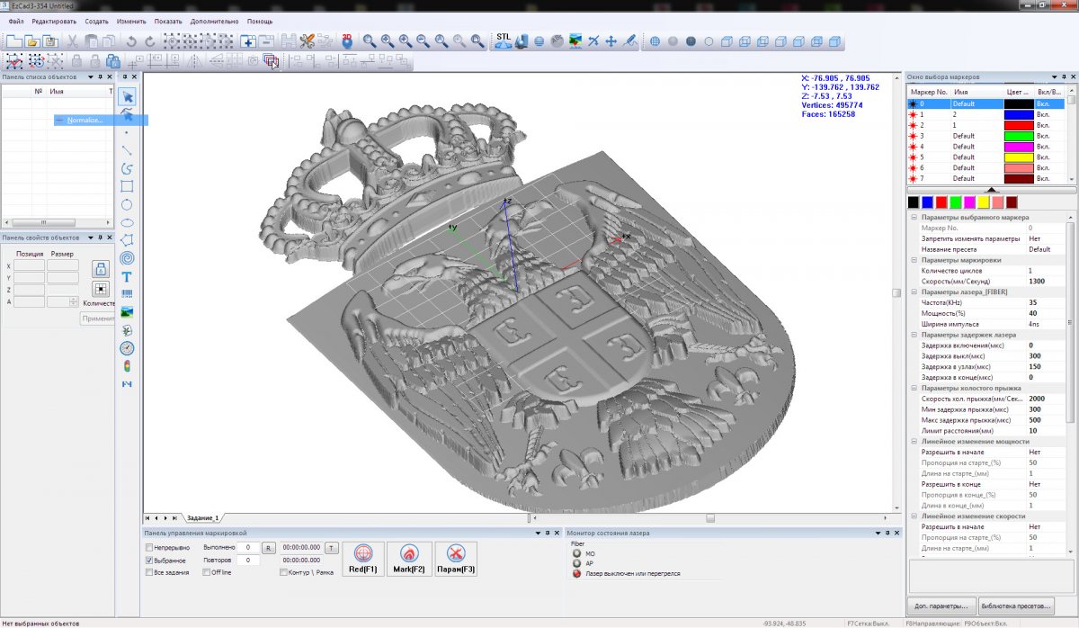Enable the Непрерывно checkbox
Screen dimensions: 1079x628
point(149,547)
